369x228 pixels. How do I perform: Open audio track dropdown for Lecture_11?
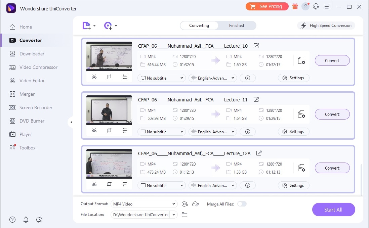pos(212,132)
